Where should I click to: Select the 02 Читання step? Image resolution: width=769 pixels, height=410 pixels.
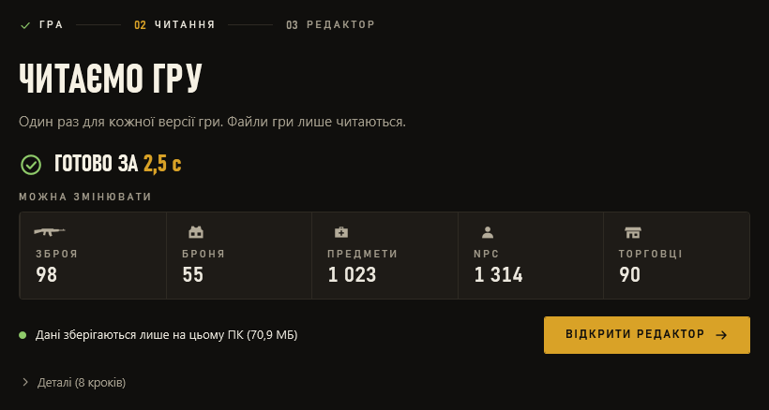tap(175, 25)
